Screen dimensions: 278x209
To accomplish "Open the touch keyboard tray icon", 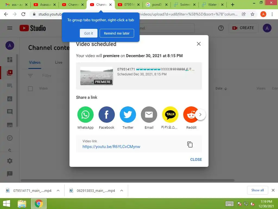I will point(229,204).
